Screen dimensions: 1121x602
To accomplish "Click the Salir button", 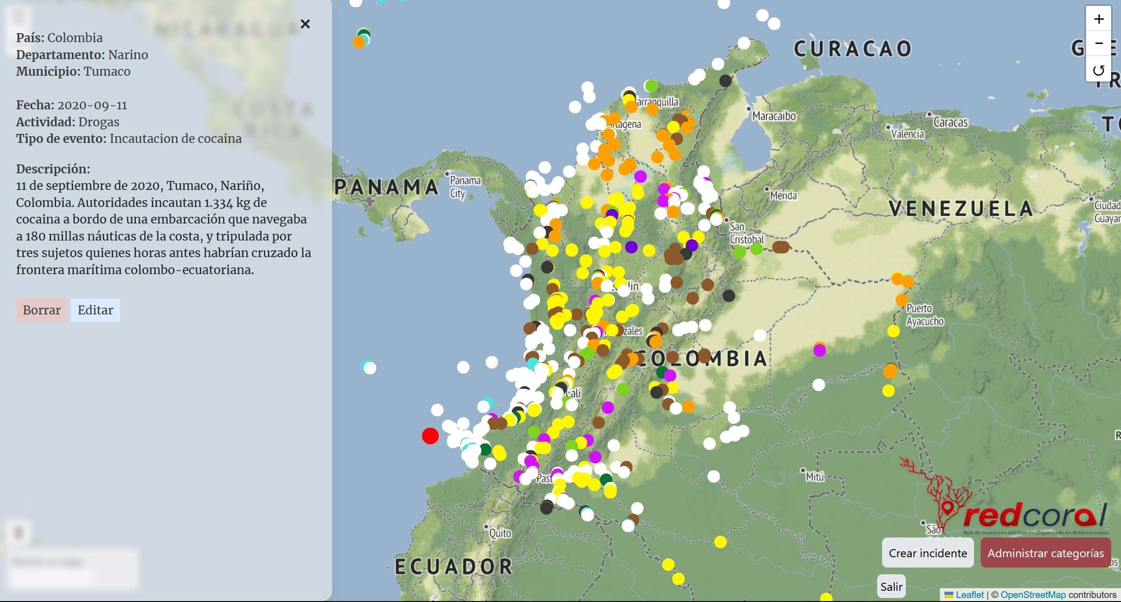I will (891, 586).
